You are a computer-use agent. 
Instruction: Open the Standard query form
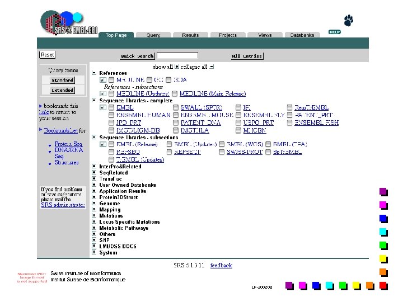(x=62, y=80)
